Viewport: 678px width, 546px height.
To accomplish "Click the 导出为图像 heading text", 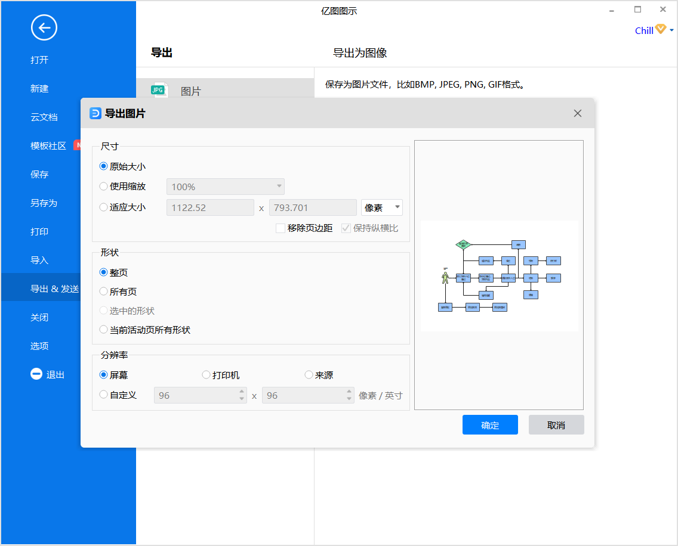I will (360, 52).
